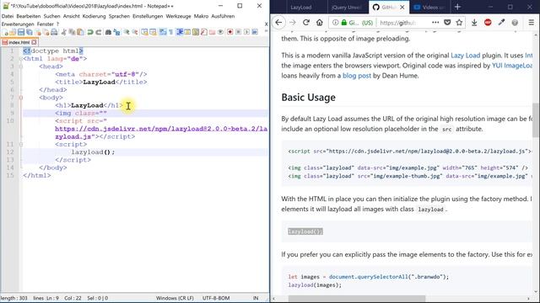
Task: Click the red adblock extension icon
Action: (488, 23)
